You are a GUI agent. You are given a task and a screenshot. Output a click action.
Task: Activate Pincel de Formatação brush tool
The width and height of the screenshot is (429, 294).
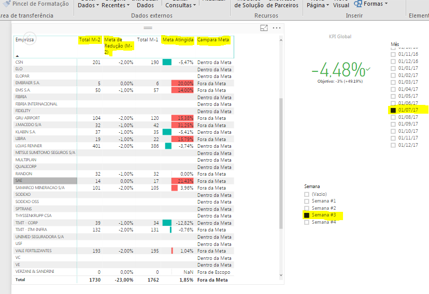(x=36, y=4)
